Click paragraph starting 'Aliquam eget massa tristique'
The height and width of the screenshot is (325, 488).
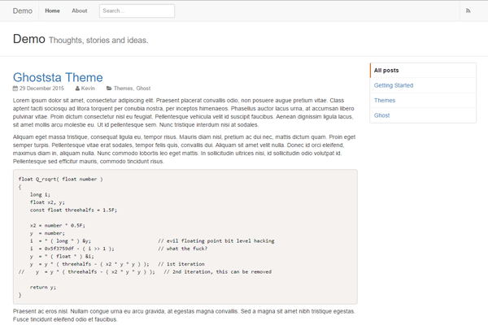[185, 149]
